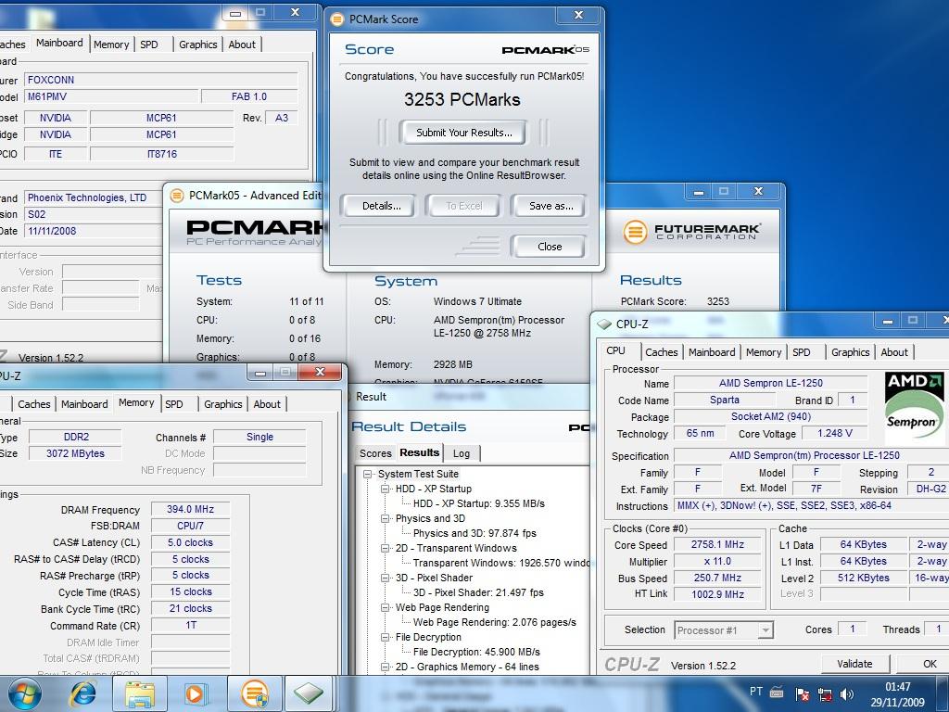Collapse the File Decryption node
This screenshot has width=949, height=712.
coord(385,637)
